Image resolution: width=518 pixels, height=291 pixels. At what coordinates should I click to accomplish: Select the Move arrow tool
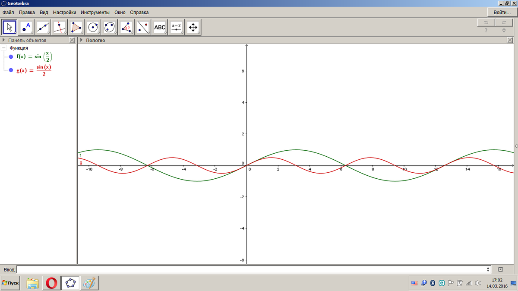tap(9, 27)
